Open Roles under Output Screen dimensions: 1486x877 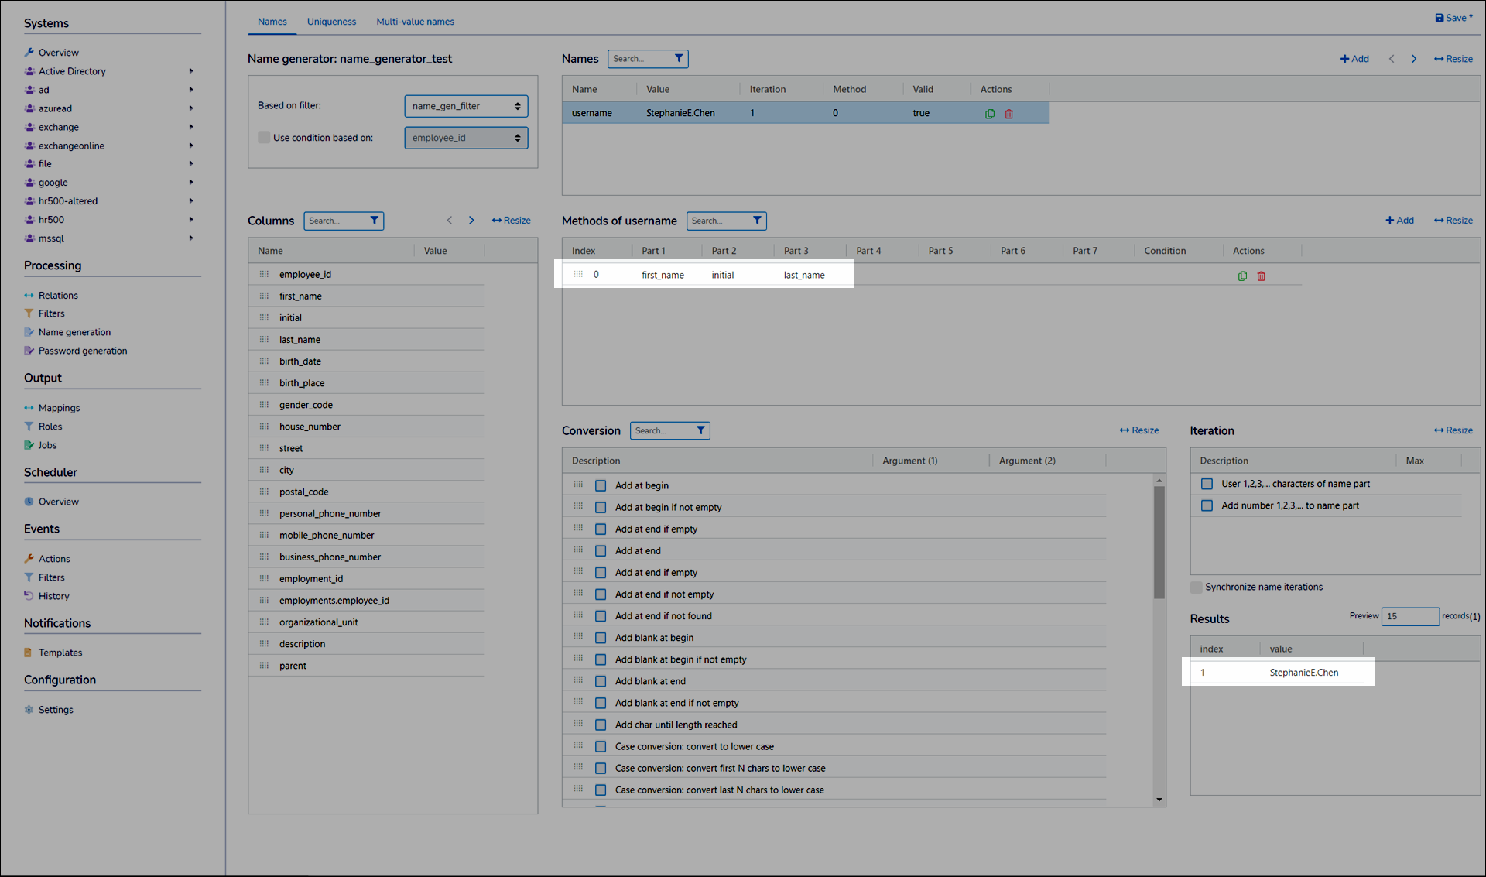(43, 427)
